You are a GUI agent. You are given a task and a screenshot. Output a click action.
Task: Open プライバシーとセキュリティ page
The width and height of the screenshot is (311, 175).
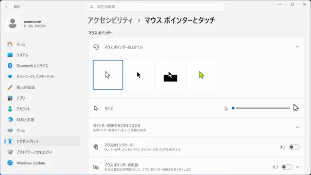[x=42, y=152]
